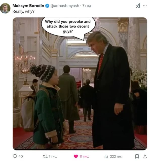Image resolution: width=151 pixels, height=162 pixels.
Task: Click the 'Really, why?' tweet text
Action: (23, 11)
